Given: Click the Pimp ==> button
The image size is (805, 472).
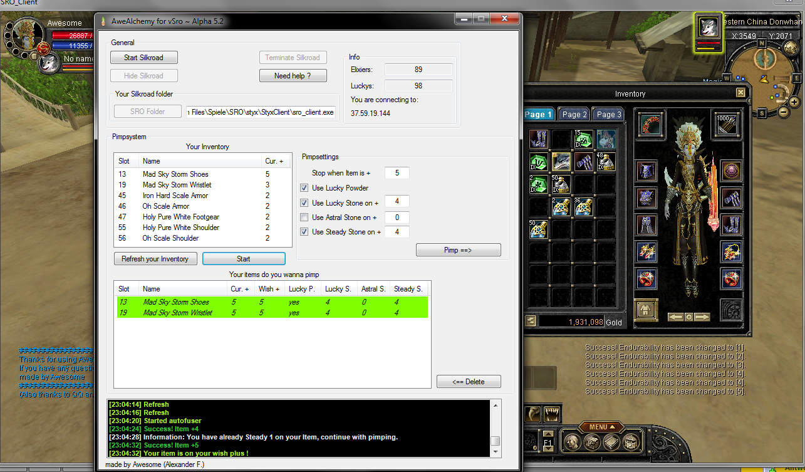Looking at the screenshot, I should 458,250.
